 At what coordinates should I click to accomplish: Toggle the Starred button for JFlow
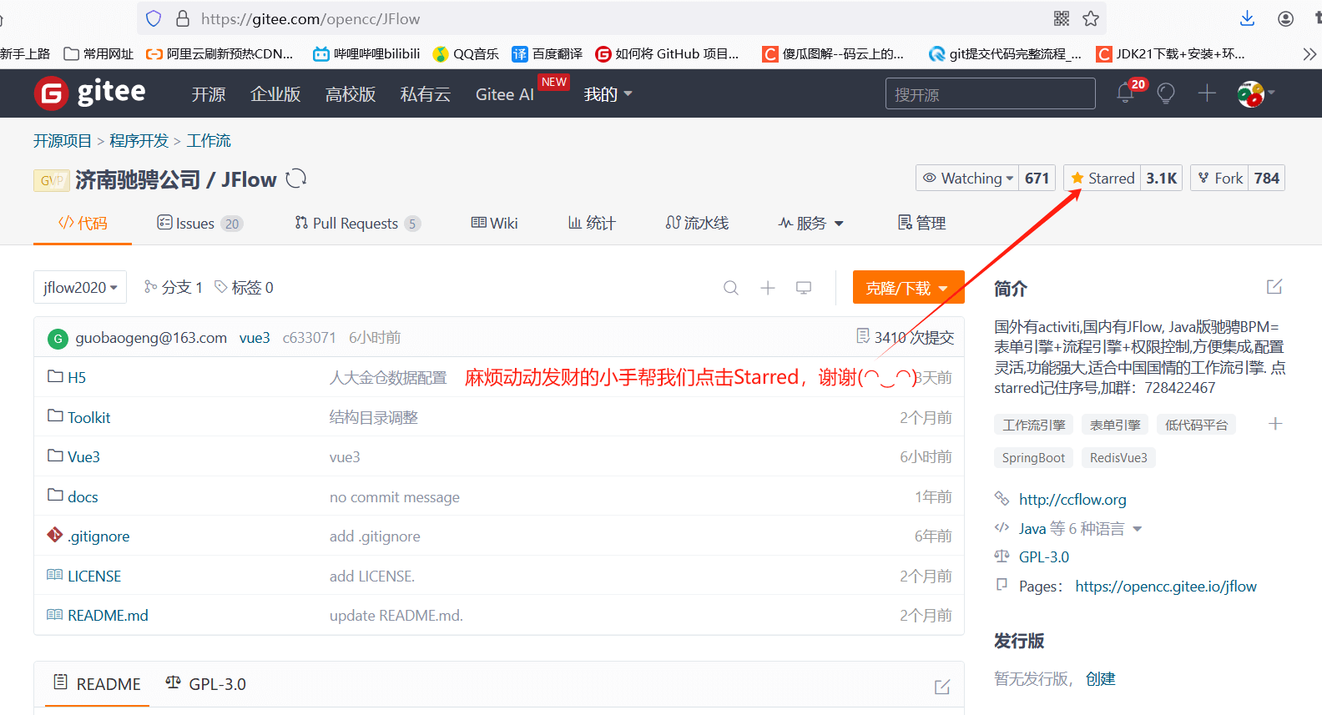1103,179
